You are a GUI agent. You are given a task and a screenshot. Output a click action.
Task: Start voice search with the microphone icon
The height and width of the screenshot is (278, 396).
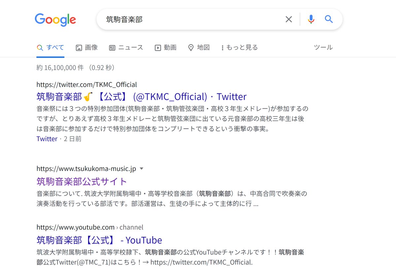[311, 19]
